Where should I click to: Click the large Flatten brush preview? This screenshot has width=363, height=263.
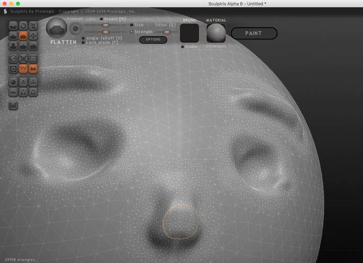pos(56,28)
